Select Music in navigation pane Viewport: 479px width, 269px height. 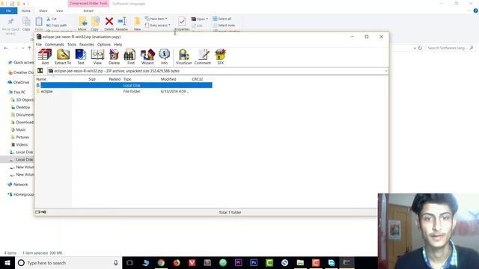tap(18, 129)
